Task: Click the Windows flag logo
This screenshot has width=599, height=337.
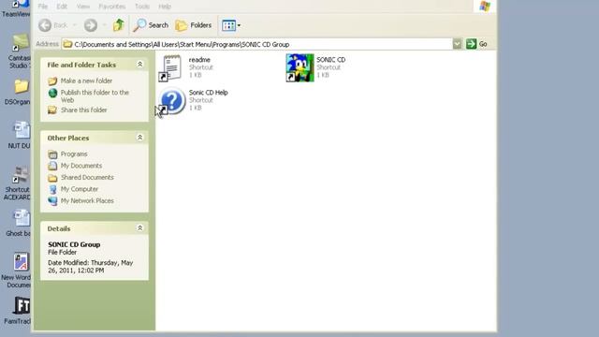Action: 485,7
